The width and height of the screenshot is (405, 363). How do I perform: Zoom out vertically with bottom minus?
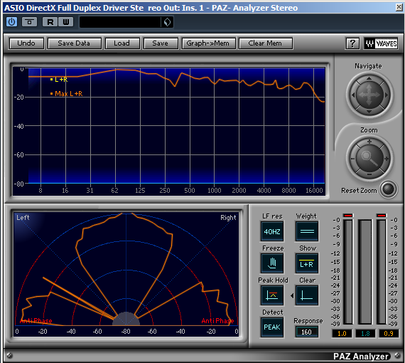(369, 175)
